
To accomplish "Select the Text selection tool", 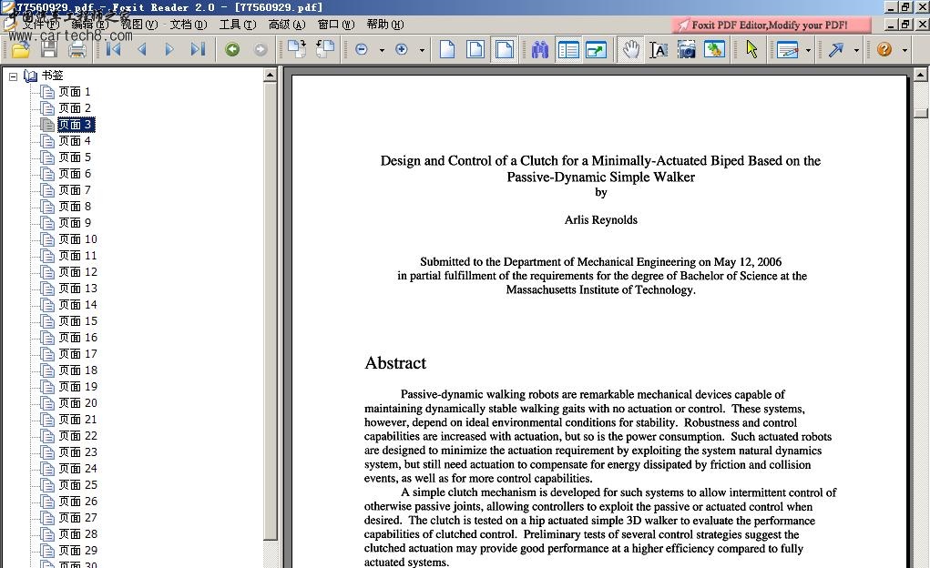I will coord(659,49).
